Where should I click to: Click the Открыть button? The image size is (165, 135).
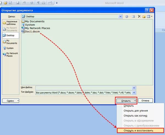click(x=125, y=101)
